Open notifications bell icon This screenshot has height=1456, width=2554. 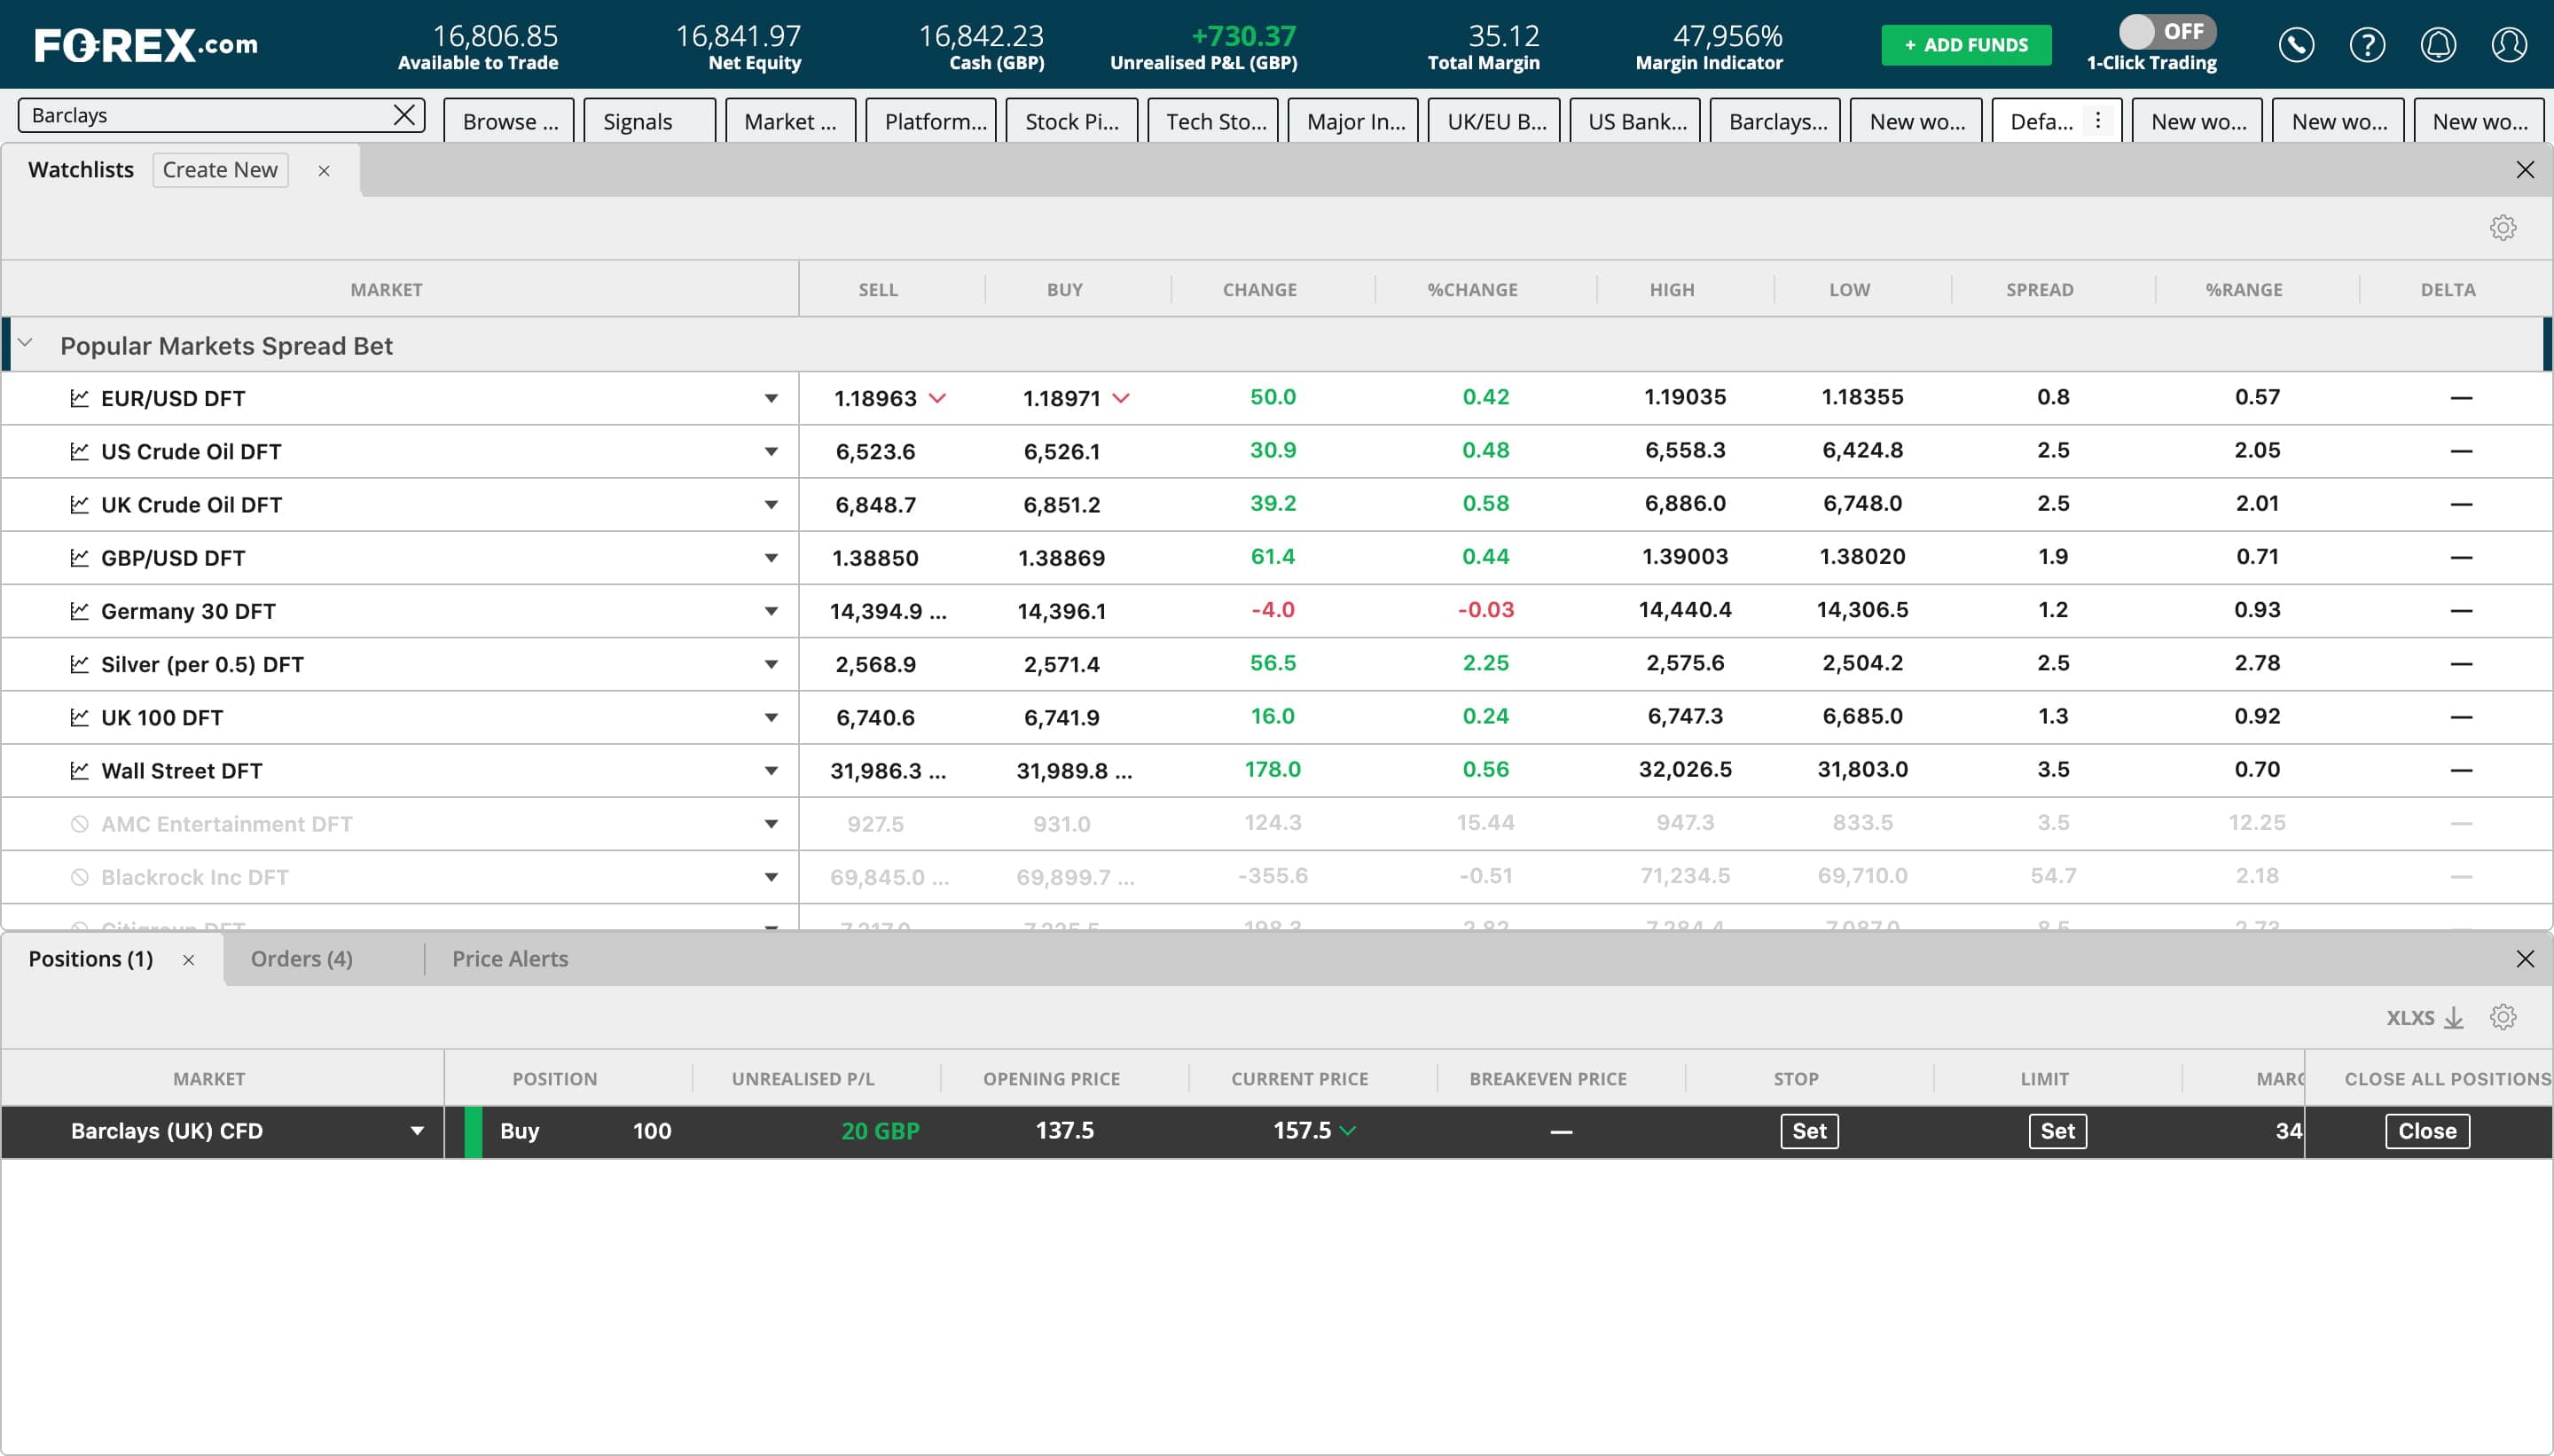tap(2438, 44)
